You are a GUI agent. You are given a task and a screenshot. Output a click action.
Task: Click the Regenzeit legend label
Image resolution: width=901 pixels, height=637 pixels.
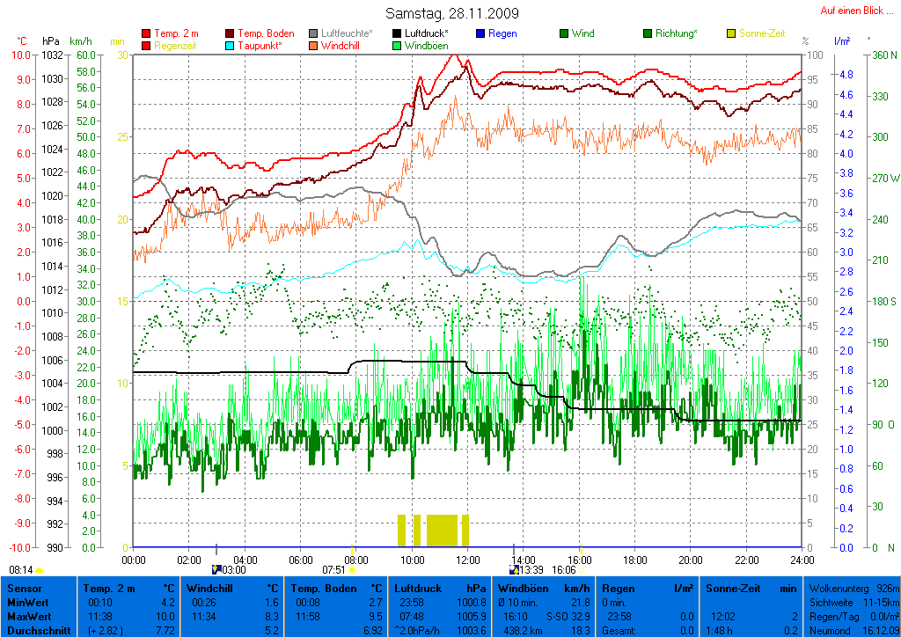coord(178,46)
